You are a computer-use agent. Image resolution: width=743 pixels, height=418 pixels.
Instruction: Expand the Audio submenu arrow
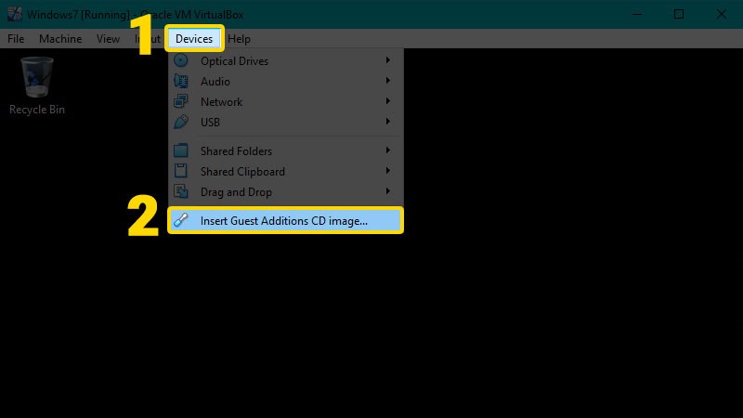point(387,81)
